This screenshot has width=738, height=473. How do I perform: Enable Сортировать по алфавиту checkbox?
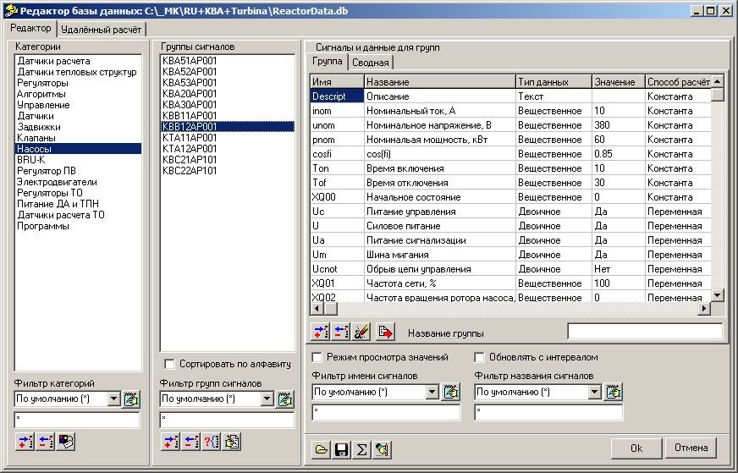click(169, 364)
